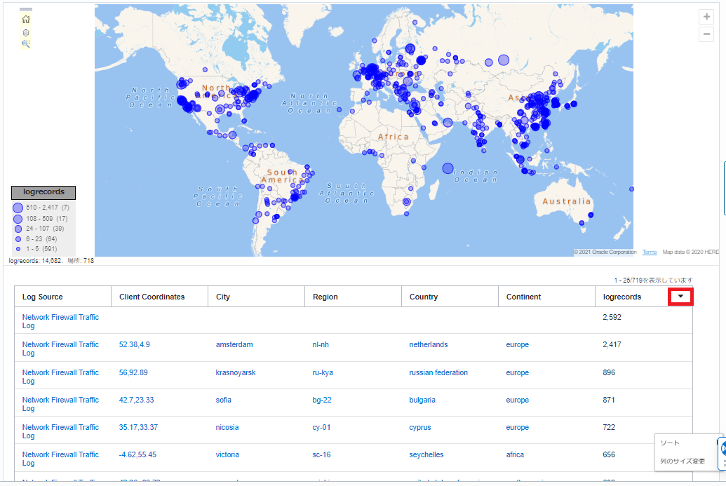Click the 1 - 5 legend circle

[18, 249]
